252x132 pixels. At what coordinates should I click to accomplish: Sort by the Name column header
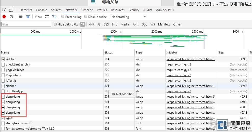[52, 52]
